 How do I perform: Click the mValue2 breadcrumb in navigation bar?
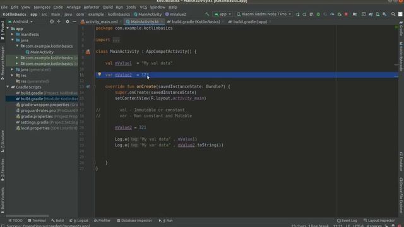pos(175,15)
